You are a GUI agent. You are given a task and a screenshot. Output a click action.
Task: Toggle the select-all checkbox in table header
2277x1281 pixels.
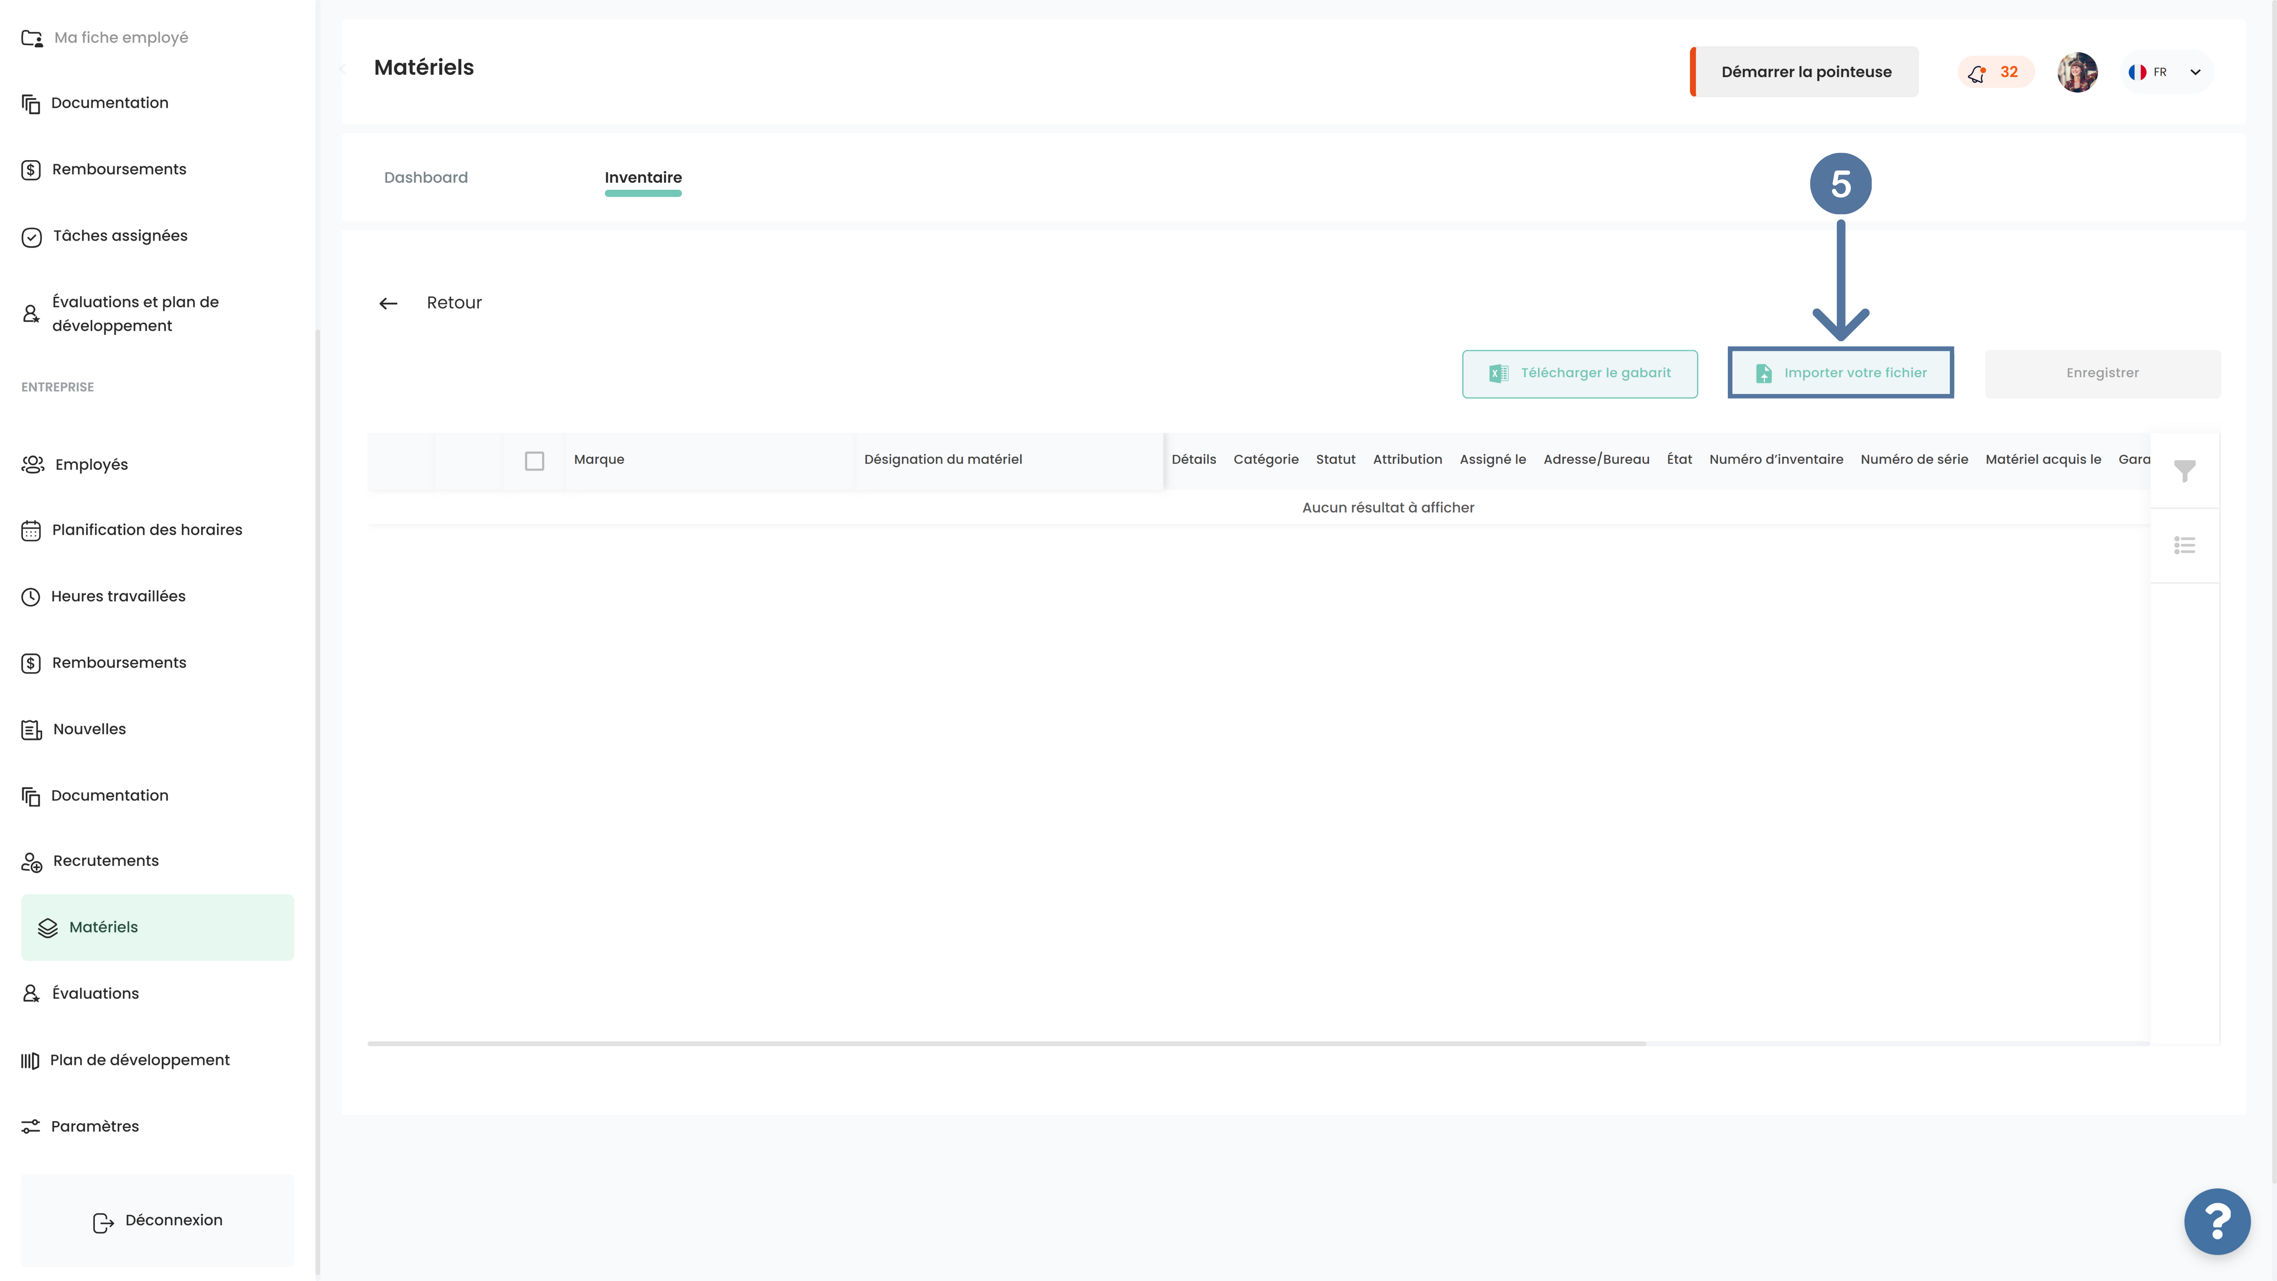pos(534,461)
